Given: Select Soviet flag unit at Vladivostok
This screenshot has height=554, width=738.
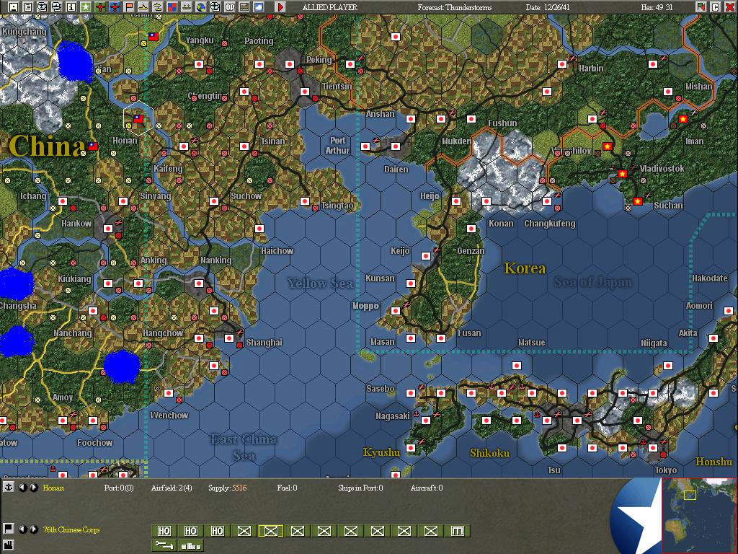Looking at the screenshot, I should (622, 174).
